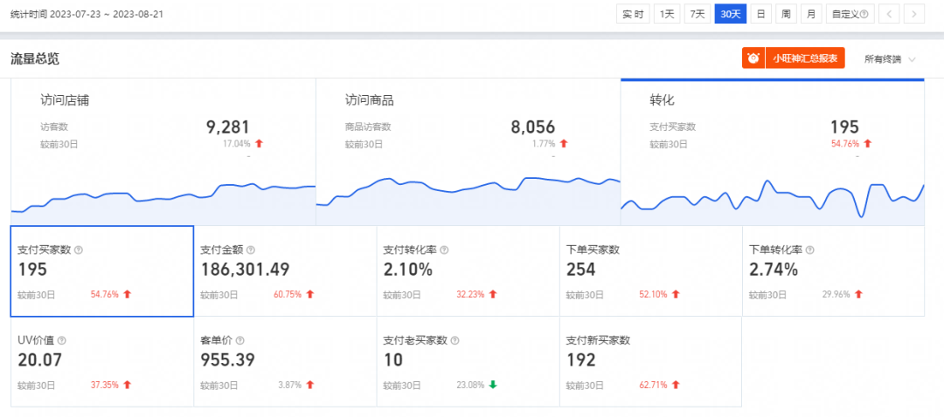Select the 支付新买家数 metric card
The width and height of the screenshot is (944, 417).
click(x=649, y=362)
